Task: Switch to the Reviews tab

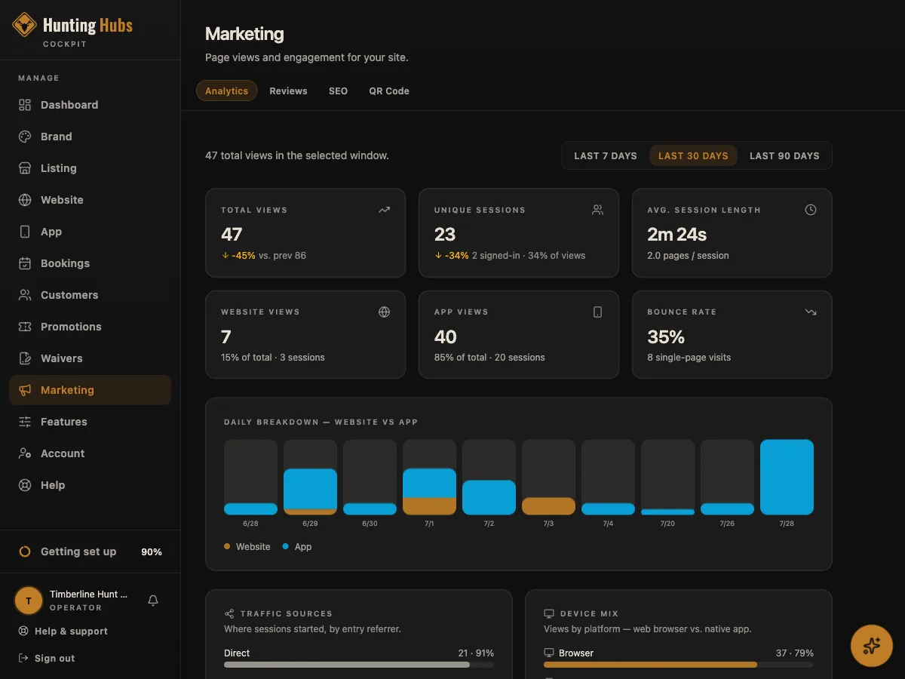Action: pyautogui.click(x=288, y=91)
